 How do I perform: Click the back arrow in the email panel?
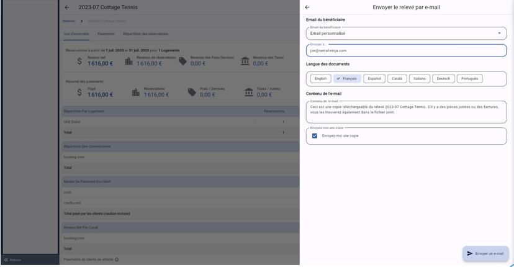(x=307, y=7)
